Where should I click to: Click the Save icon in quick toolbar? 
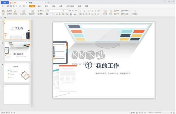click(x=8, y=6)
